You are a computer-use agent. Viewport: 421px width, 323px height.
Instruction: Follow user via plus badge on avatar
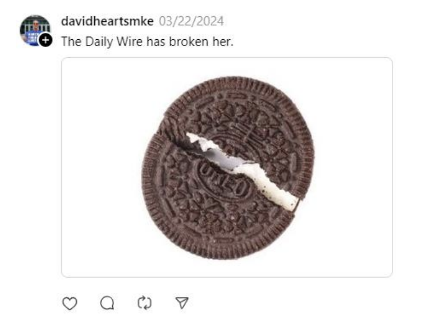point(45,40)
